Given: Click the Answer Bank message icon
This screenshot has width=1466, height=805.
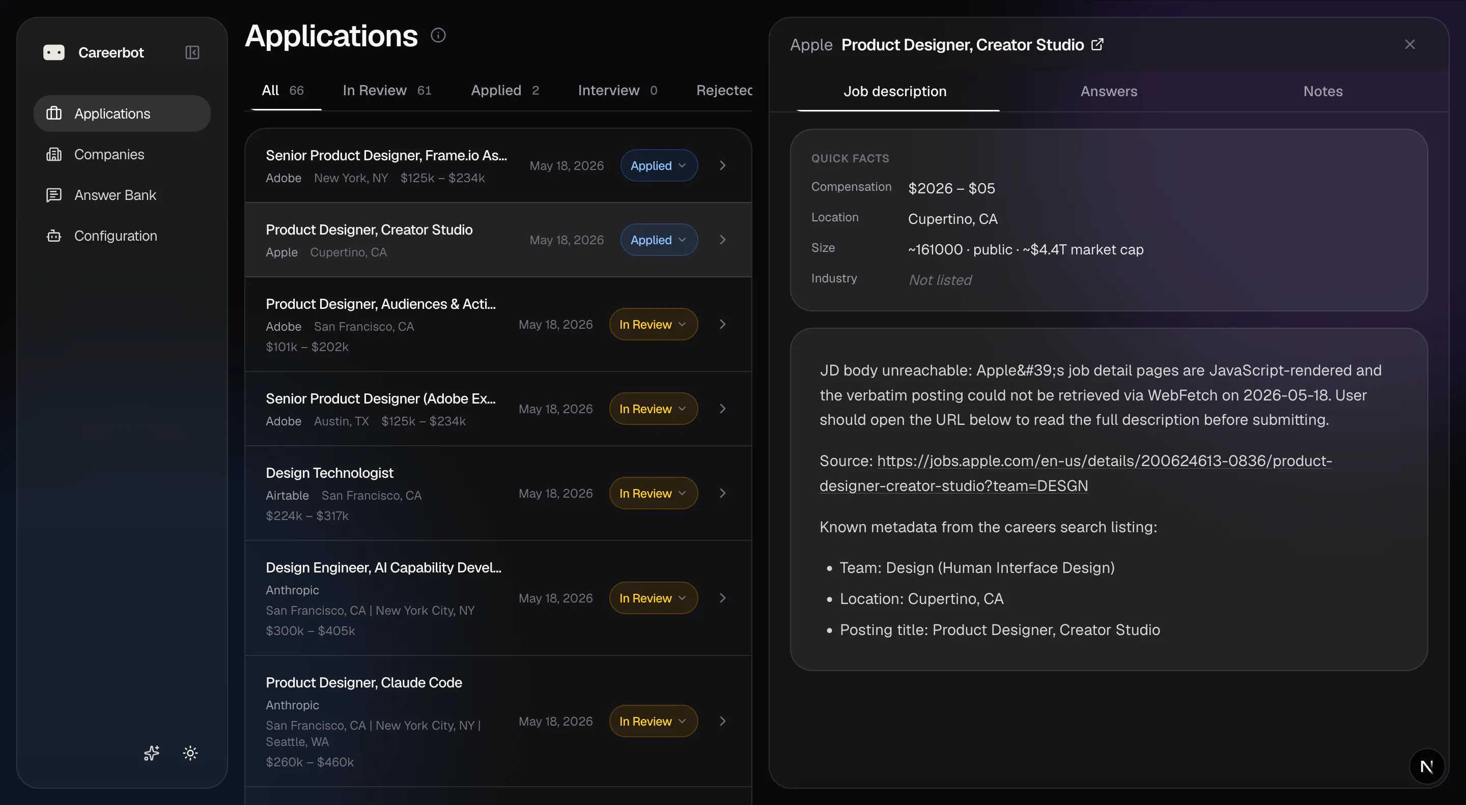Looking at the screenshot, I should (x=54, y=195).
